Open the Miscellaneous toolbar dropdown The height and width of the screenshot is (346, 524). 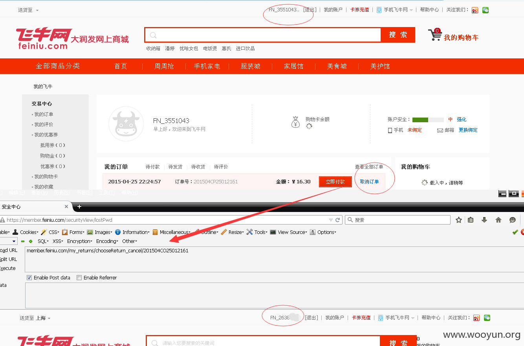pos(172,232)
